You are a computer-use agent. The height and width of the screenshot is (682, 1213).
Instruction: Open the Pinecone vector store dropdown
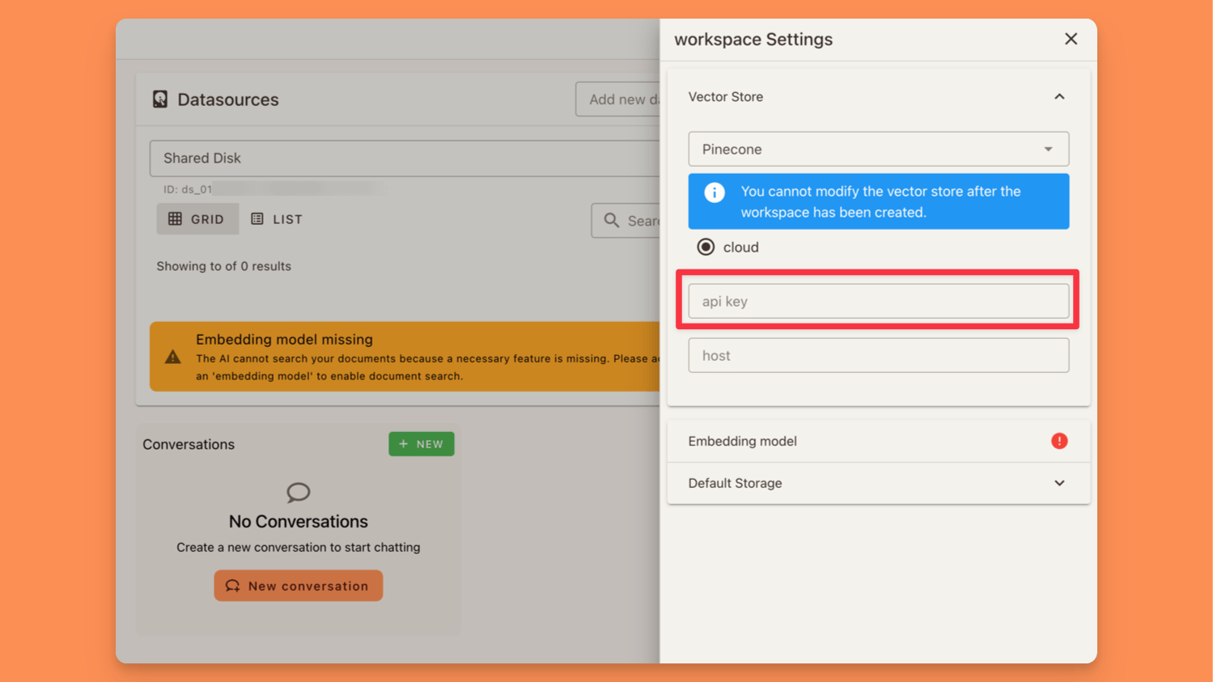click(x=878, y=149)
